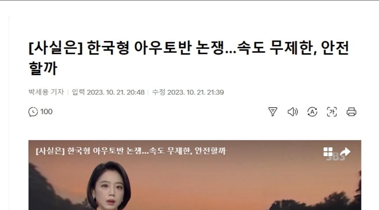Open the article summary funnel icon

[x=273, y=112]
